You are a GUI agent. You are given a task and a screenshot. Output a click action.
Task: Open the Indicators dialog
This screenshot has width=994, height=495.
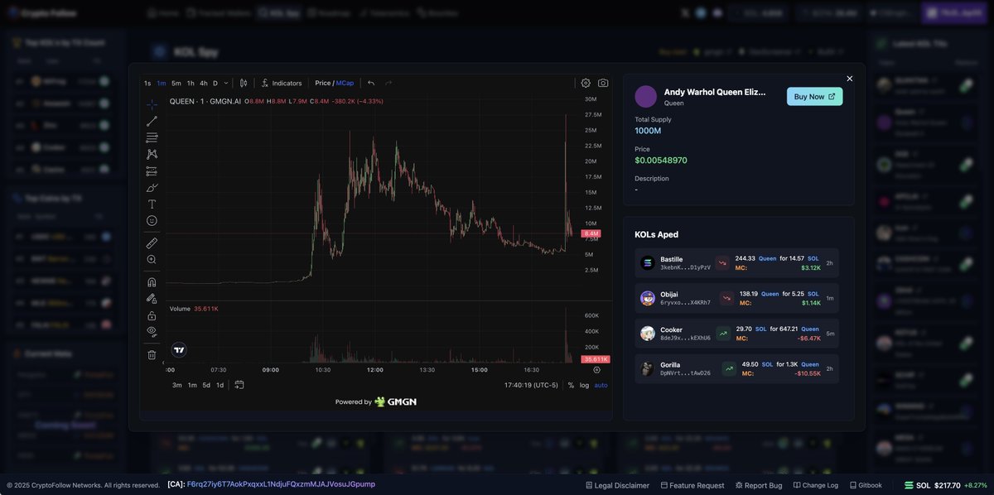pyautogui.click(x=282, y=83)
